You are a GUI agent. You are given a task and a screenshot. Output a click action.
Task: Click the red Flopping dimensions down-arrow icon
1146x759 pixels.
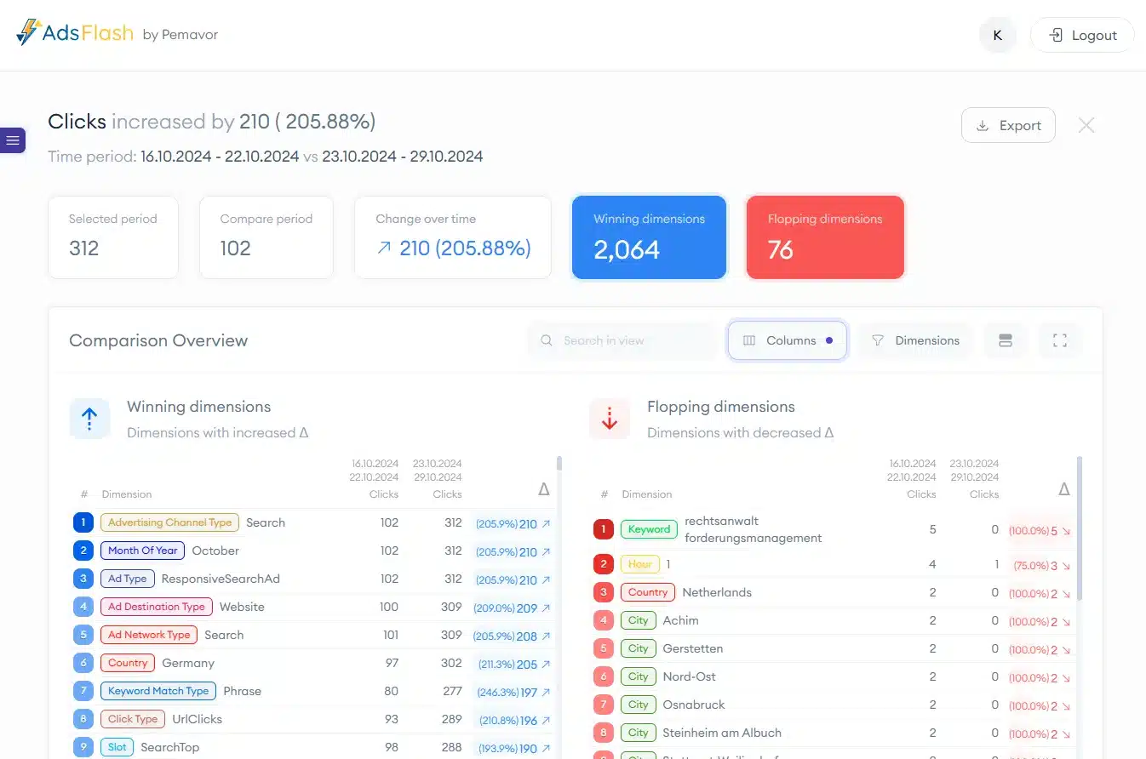[610, 419]
